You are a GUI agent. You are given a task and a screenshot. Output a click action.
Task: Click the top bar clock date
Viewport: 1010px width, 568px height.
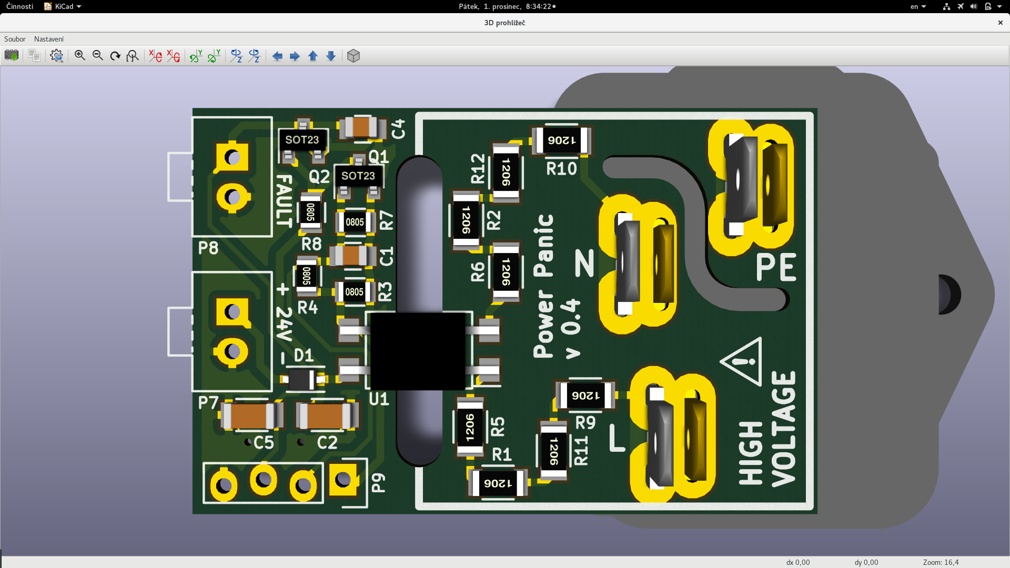(x=505, y=6)
